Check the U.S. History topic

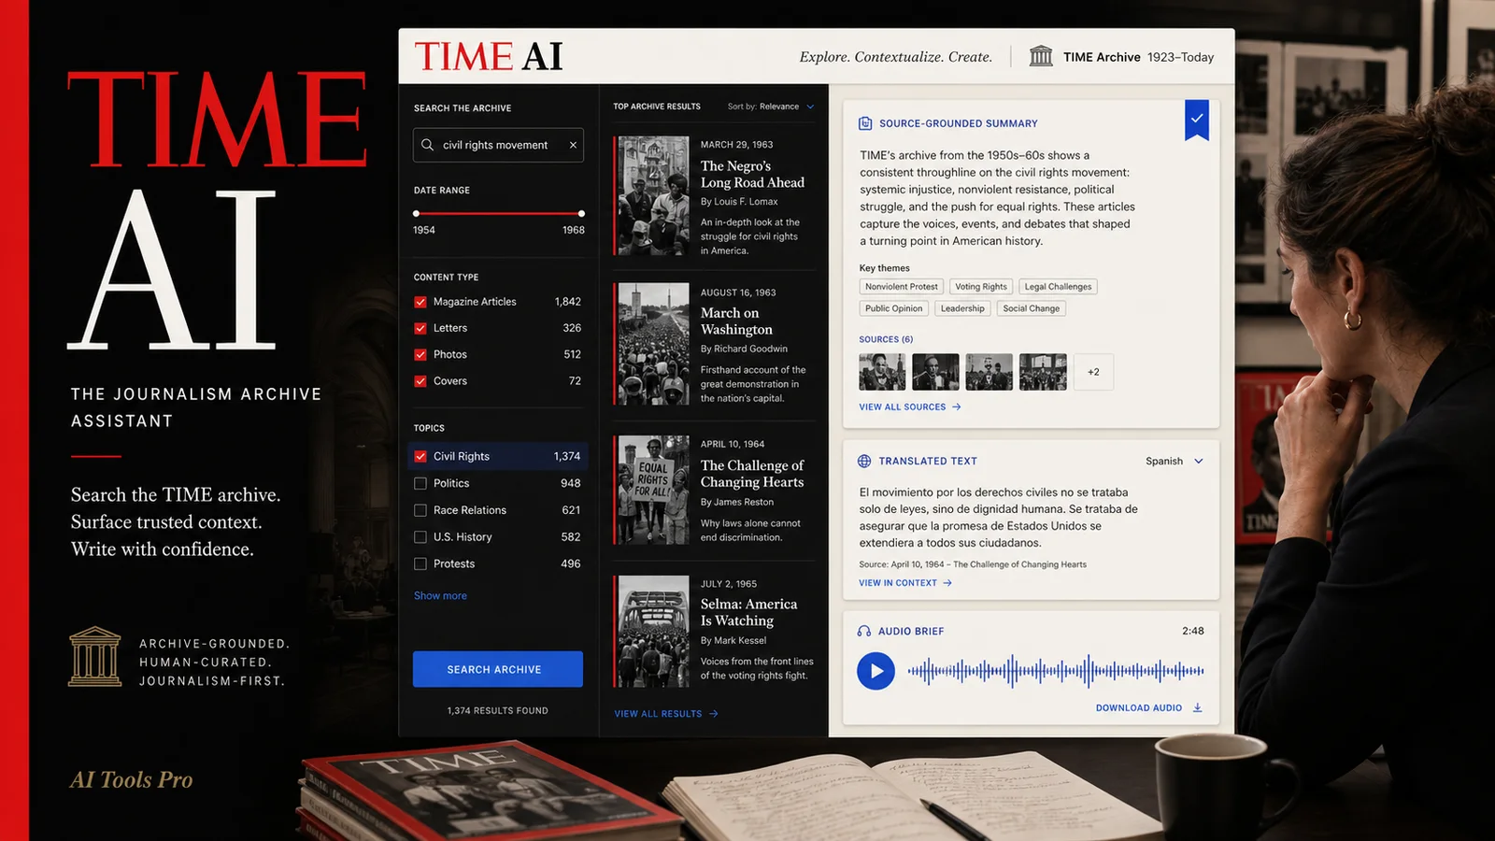pyautogui.click(x=420, y=536)
